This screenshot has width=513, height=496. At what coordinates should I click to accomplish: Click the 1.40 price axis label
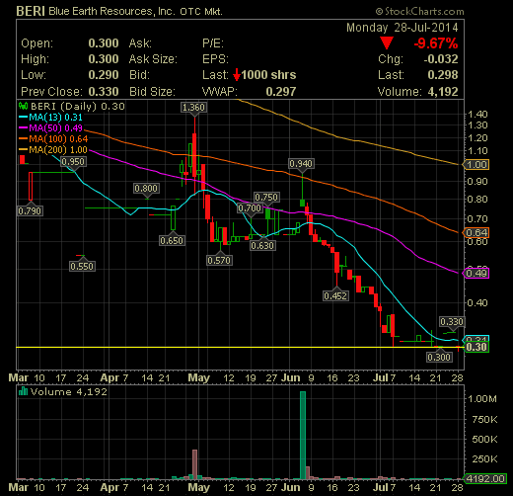pos(477,115)
